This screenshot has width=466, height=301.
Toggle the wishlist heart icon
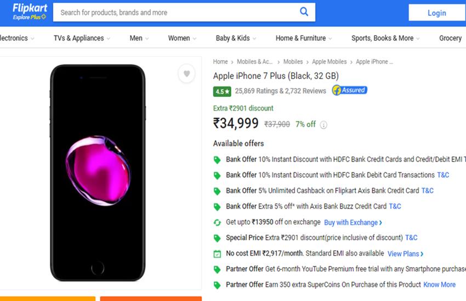[186, 74]
